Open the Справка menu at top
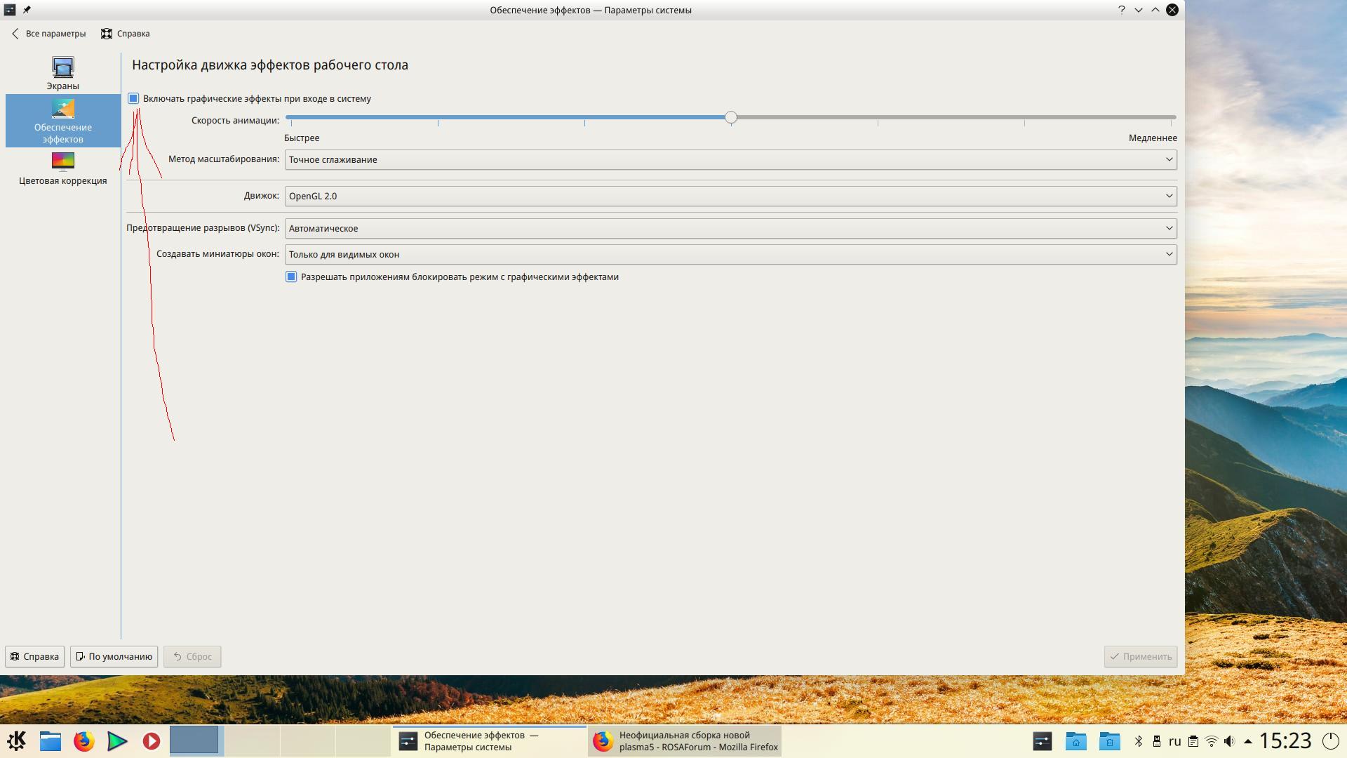This screenshot has height=758, width=1347. point(126,34)
